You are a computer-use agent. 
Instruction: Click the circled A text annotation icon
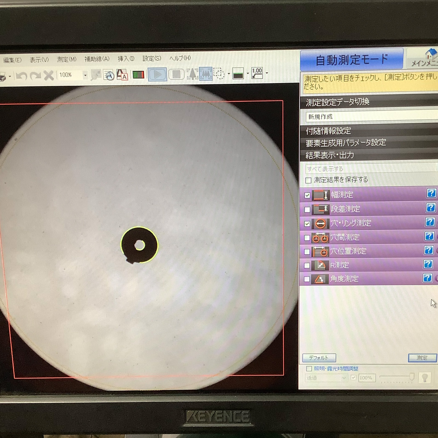pyautogui.click(x=109, y=75)
